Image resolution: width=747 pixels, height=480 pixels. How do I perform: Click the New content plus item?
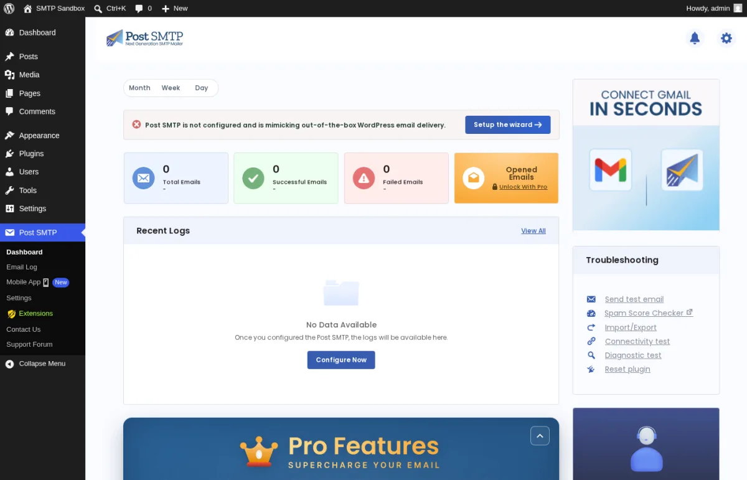pyautogui.click(x=174, y=8)
